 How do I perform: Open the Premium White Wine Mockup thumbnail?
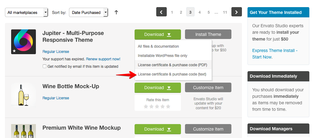[24, 131]
